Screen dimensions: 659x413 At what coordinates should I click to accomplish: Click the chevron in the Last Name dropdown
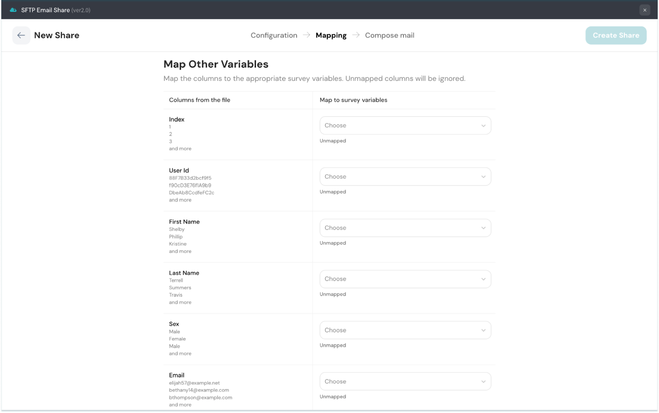(x=483, y=279)
